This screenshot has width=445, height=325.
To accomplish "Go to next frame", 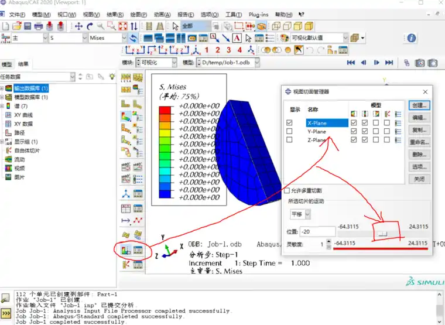I will tap(376, 63).
